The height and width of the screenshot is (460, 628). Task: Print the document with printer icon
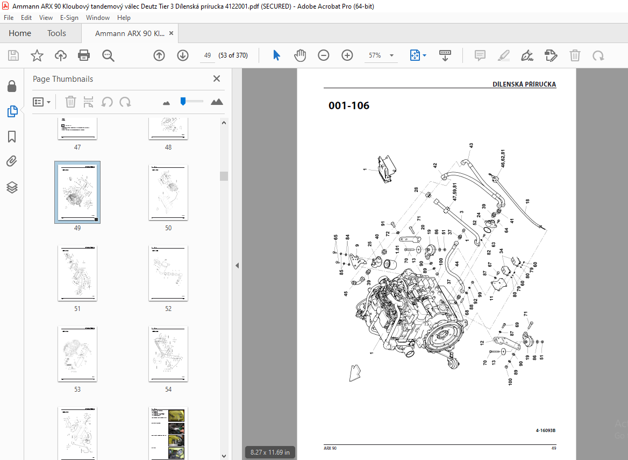84,55
